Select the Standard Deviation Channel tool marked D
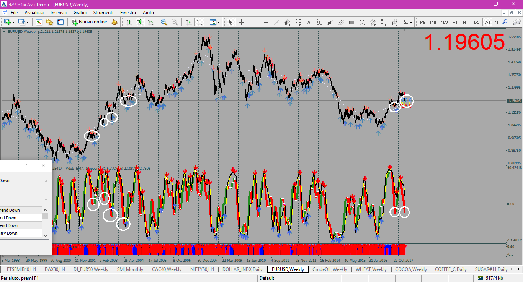The width and height of the screenshot is (523, 282). [394, 22]
